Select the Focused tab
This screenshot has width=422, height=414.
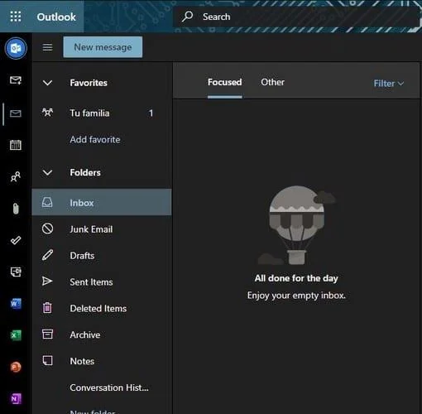225,82
